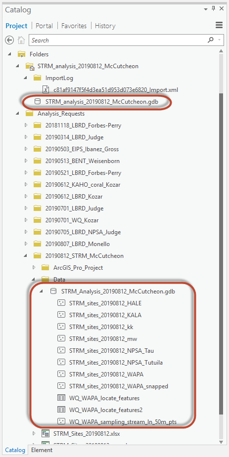
Task: Click the back arrow navigation icon
Action: pyautogui.click(x=9, y=40)
